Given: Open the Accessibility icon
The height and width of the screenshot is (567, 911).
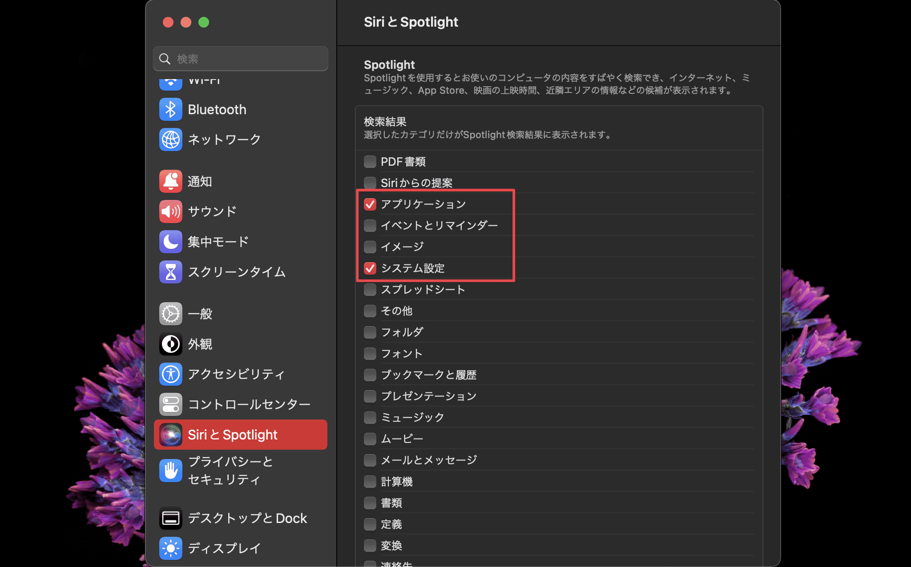Looking at the screenshot, I should tap(171, 374).
